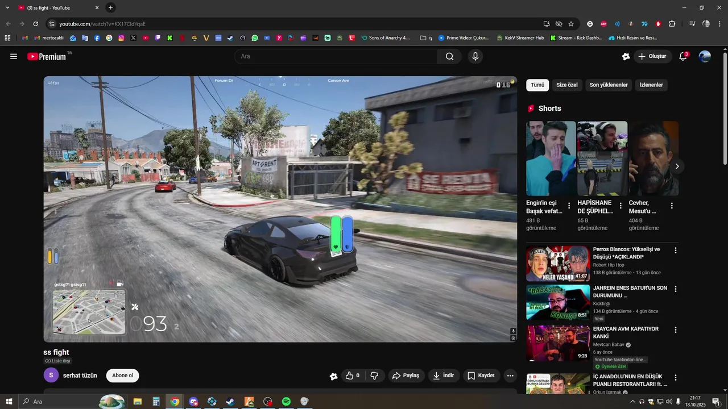Open the Windows Start menu
728x409 pixels.
(9, 402)
